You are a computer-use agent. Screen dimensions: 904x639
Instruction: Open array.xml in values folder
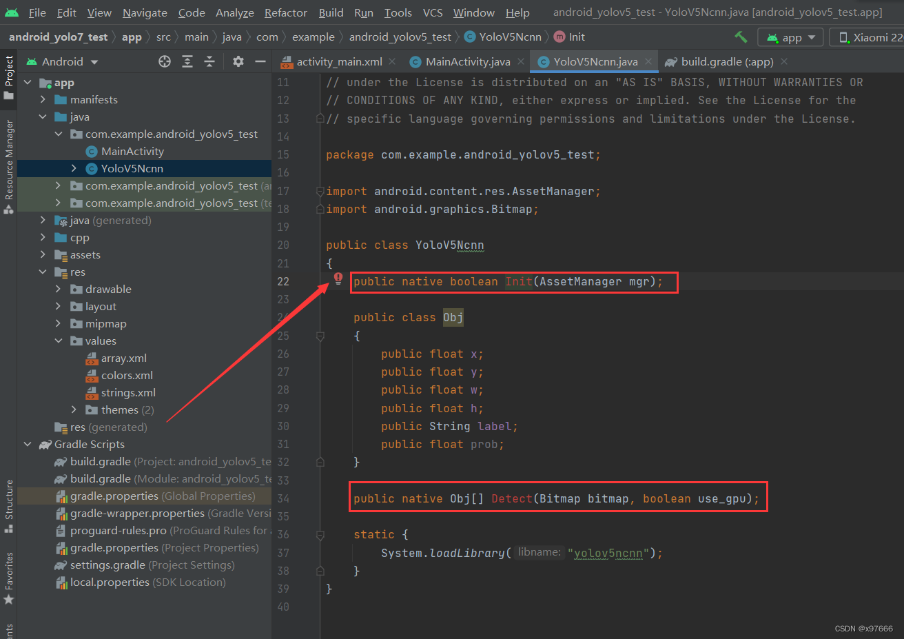[116, 358]
